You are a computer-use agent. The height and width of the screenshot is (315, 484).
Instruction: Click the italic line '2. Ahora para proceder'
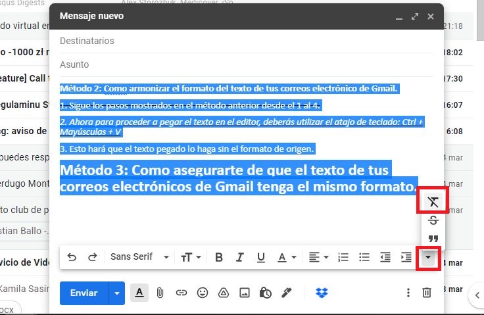(x=241, y=127)
